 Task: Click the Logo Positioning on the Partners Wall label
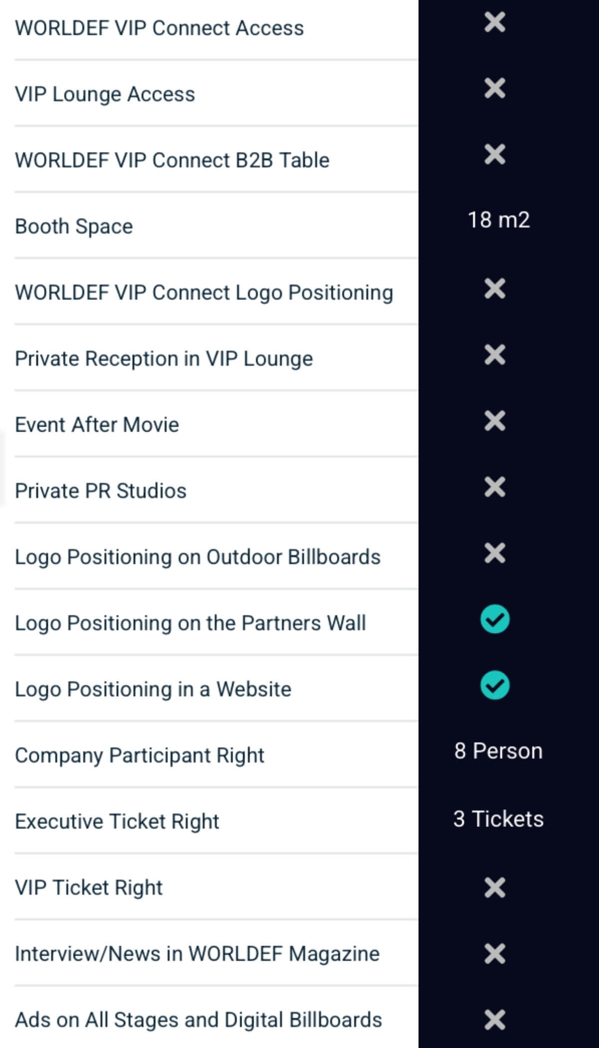(x=190, y=623)
